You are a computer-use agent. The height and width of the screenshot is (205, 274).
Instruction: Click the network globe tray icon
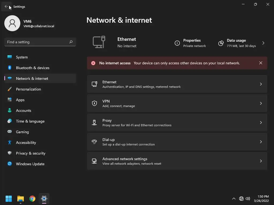[x=241, y=199]
